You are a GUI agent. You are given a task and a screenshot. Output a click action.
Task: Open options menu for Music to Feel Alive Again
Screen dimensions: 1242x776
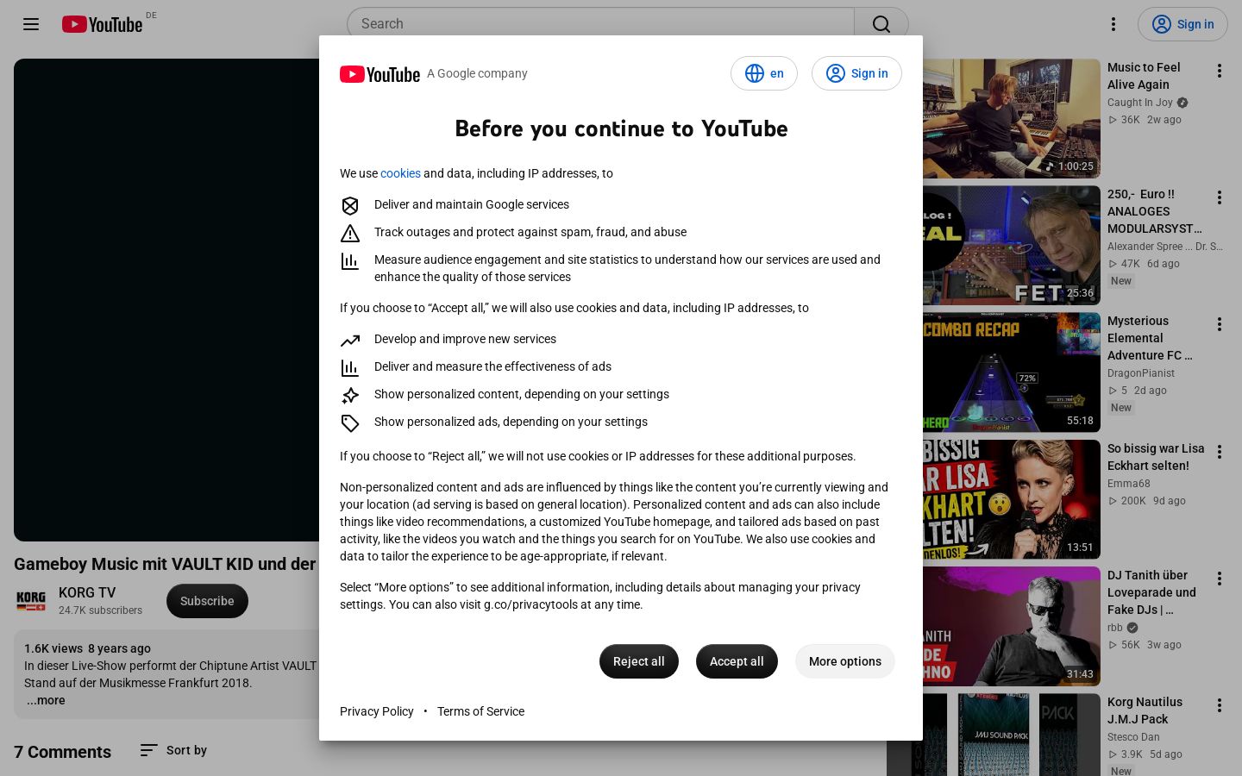click(1220, 71)
